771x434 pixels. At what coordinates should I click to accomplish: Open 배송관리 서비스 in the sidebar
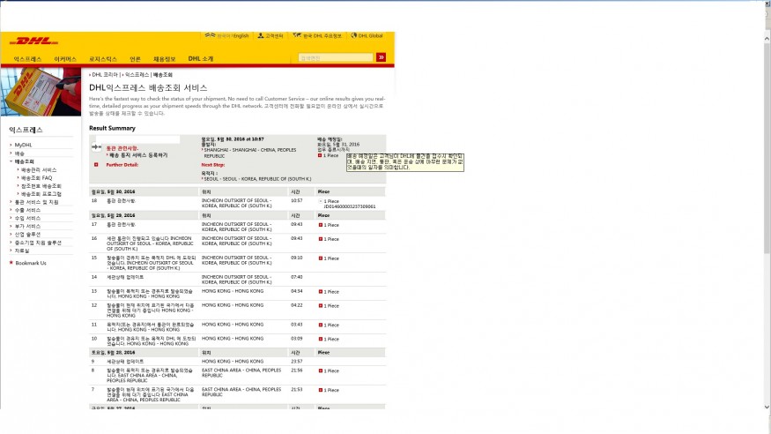pos(39,169)
